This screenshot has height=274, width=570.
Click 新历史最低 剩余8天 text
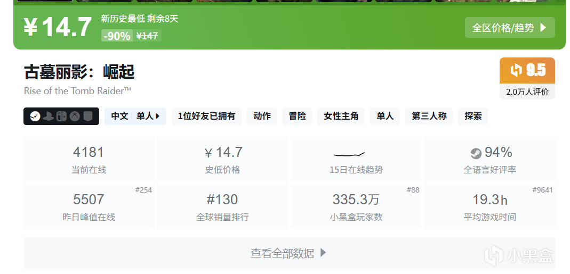tap(140, 19)
